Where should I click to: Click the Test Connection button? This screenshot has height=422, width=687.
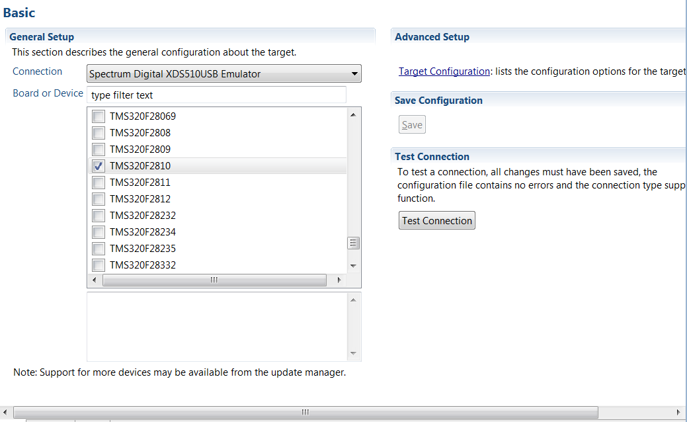436,220
